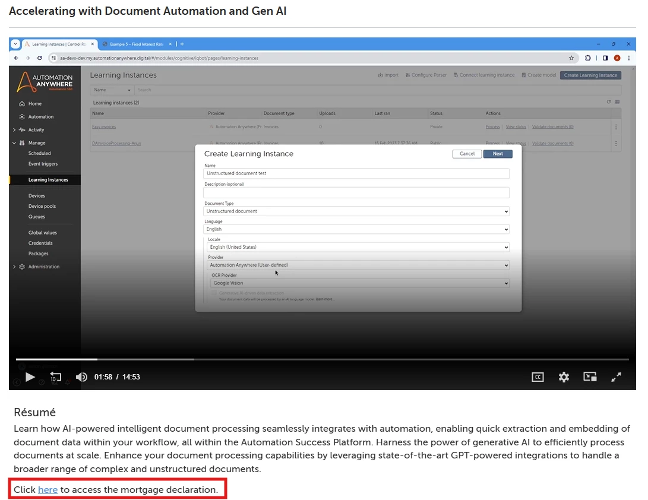Go to Home in sidebar
Viewport: 648px width, 500px height.
coord(34,104)
